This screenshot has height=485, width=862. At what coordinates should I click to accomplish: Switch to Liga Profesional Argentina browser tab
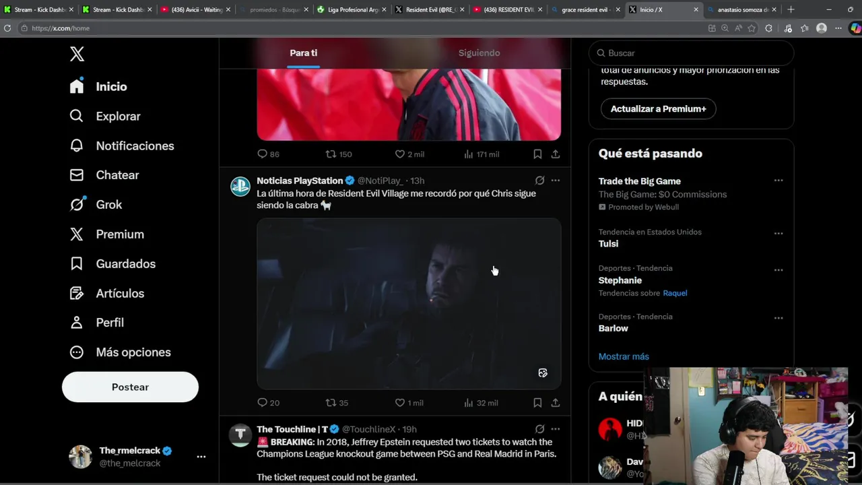(x=353, y=9)
